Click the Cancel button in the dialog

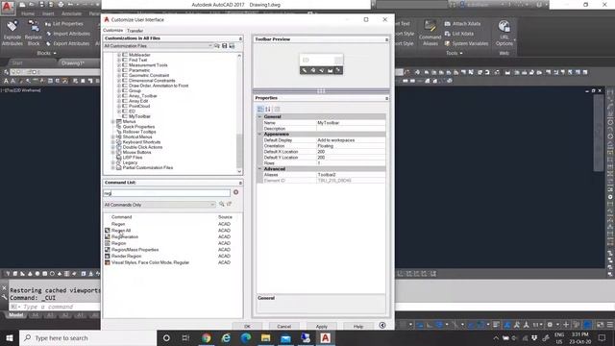tap(284, 326)
